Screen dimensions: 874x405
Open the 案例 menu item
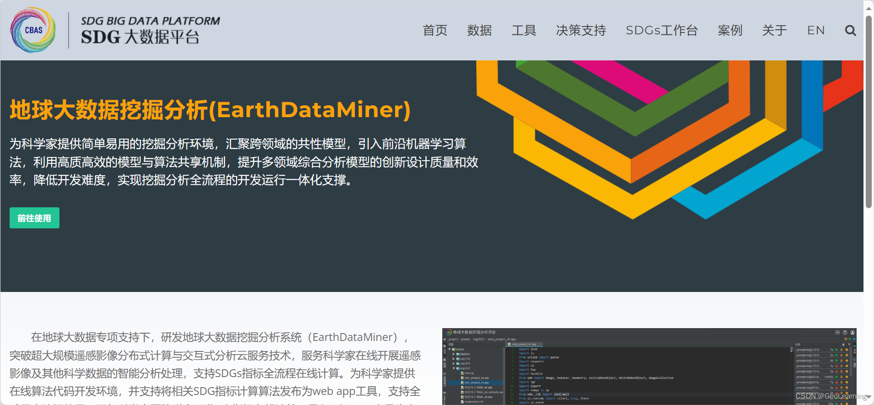(730, 30)
